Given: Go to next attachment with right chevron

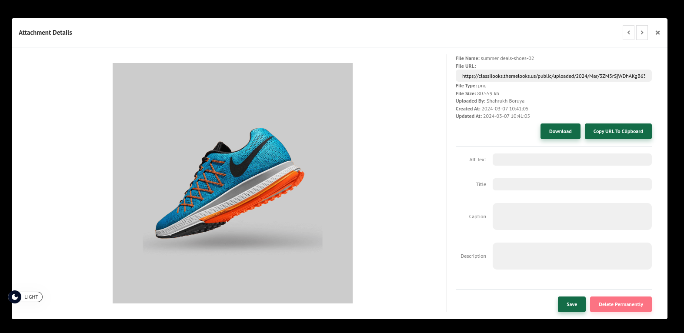Looking at the screenshot, I should point(642,33).
